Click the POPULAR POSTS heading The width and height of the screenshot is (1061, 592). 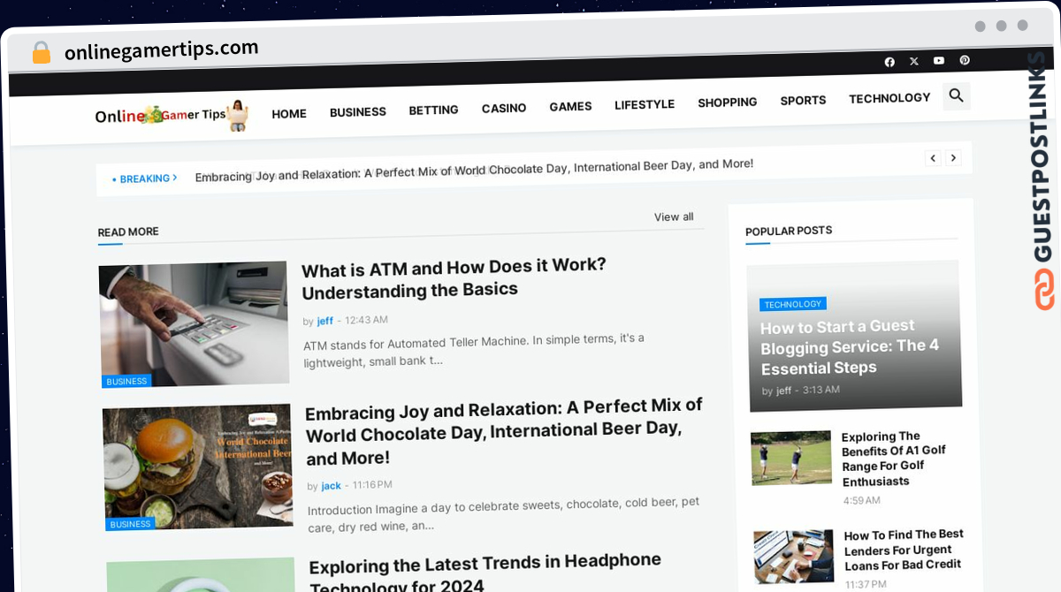coord(789,231)
